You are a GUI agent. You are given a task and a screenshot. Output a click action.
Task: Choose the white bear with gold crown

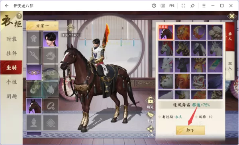pos(166,81)
